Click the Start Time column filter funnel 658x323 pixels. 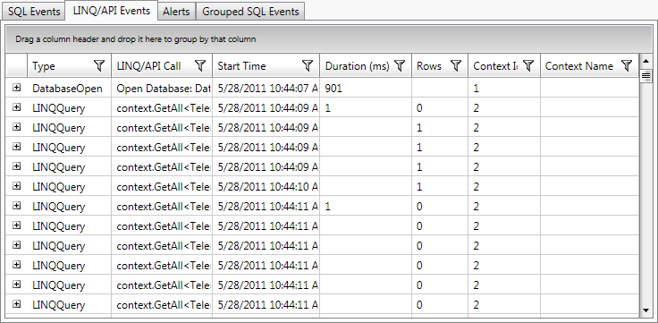(308, 65)
